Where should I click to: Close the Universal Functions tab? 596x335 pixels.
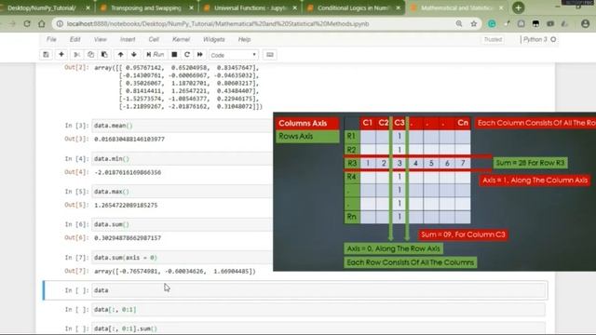(295, 7)
